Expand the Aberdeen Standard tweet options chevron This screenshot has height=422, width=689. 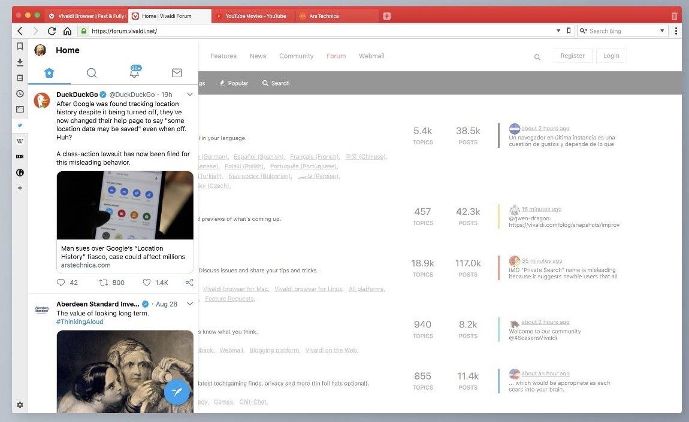click(190, 303)
